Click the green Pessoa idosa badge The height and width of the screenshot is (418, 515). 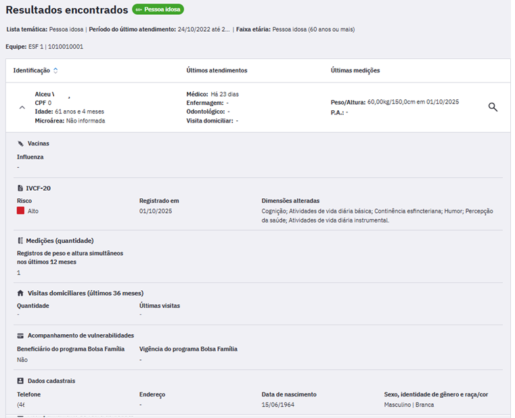(x=158, y=9)
